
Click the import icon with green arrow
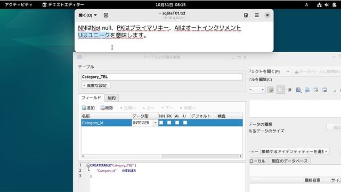[x=316, y=90]
